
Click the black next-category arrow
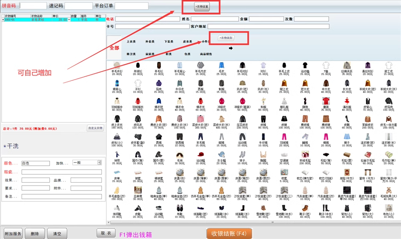231,48
